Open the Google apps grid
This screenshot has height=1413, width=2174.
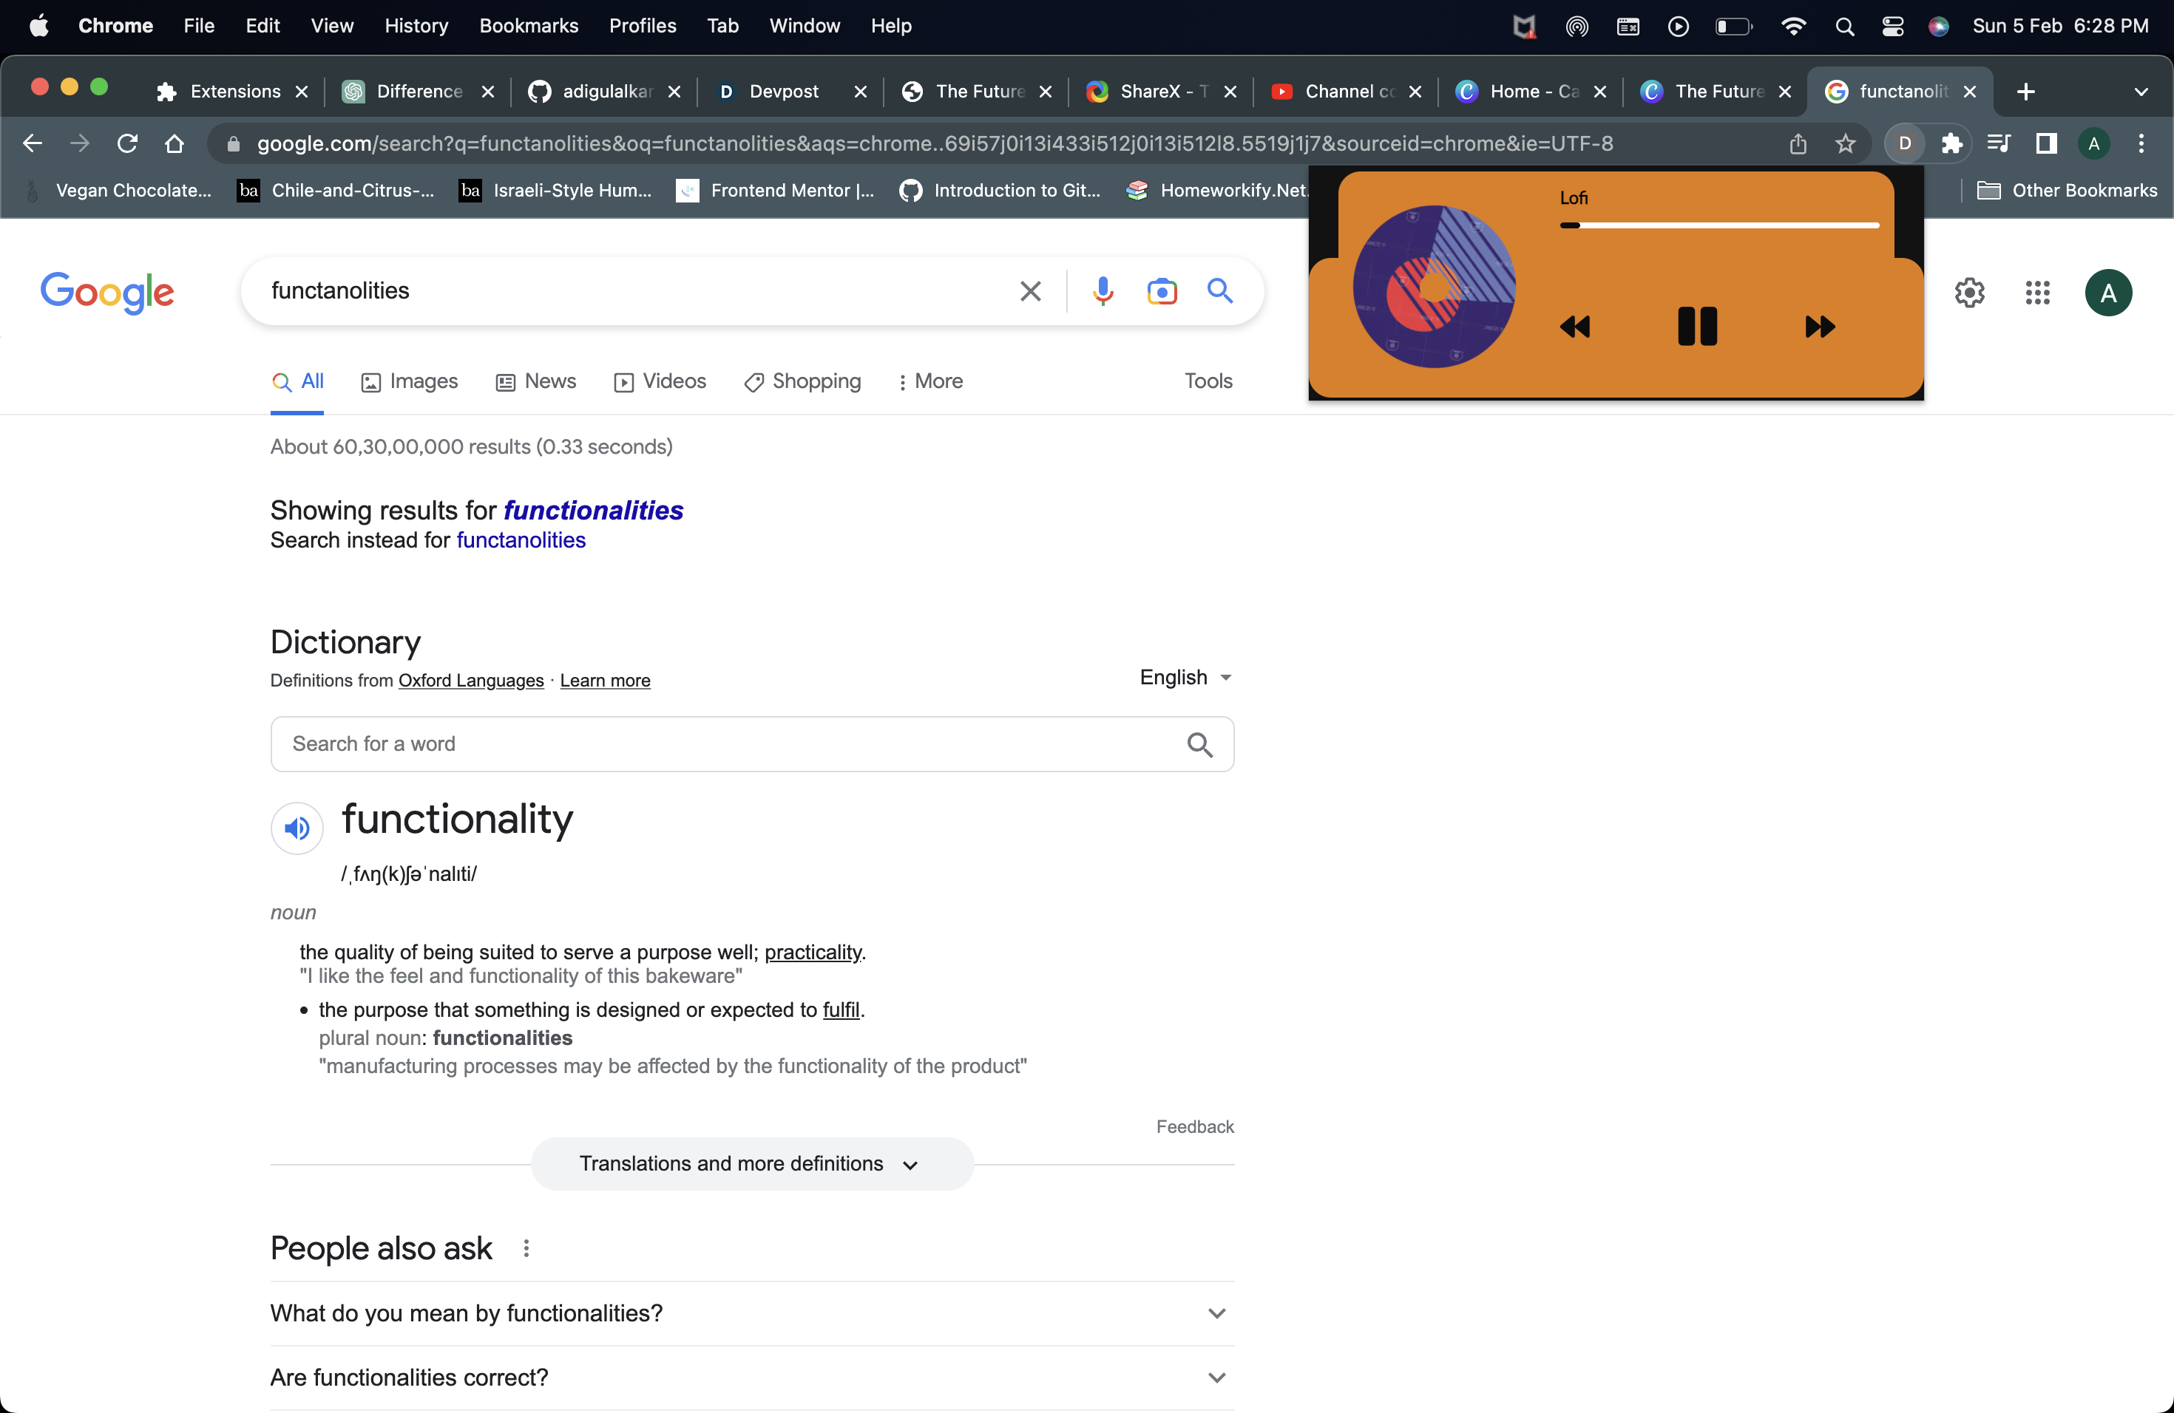pyautogui.click(x=2037, y=293)
